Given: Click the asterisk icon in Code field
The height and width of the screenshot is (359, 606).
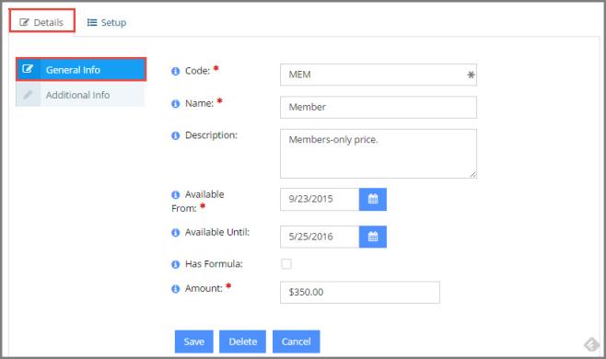Looking at the screenshot, I should click(x=471, y=75).
